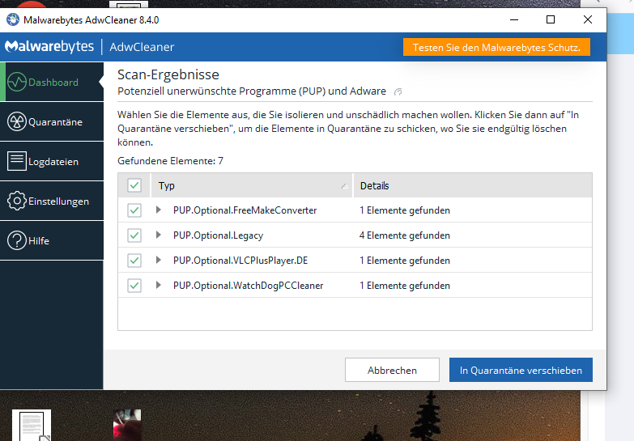
Task: Click the Abbrechen button
Action: pos(392,370)
